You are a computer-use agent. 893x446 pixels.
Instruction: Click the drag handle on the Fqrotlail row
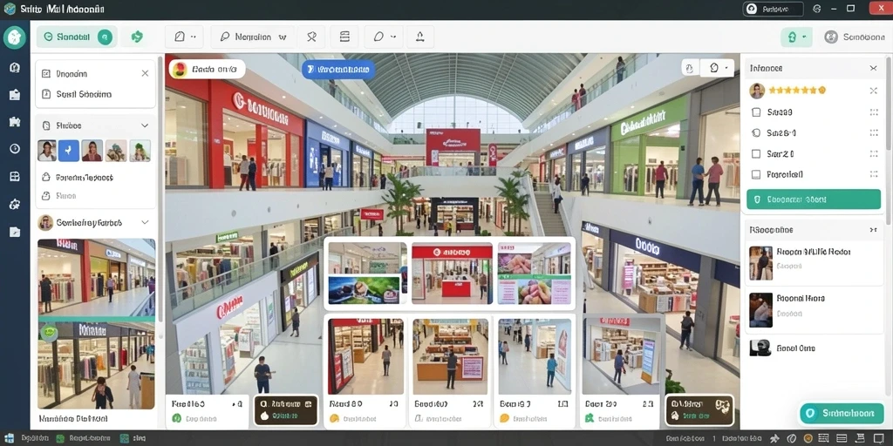(x=874, y=174)
